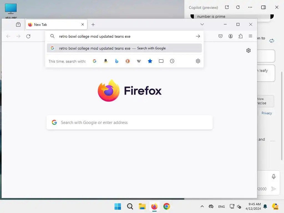This screenshot has width=284, height=213.
Task: Click the Copilot refresh suggestions arrows icon
Action: 272,40
